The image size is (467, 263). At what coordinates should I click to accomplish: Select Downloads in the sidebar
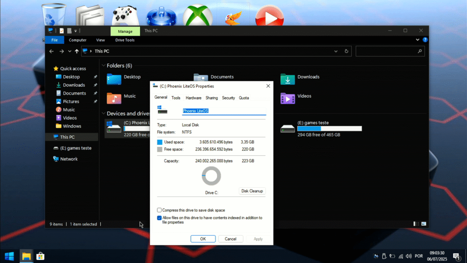coord(74,85)
